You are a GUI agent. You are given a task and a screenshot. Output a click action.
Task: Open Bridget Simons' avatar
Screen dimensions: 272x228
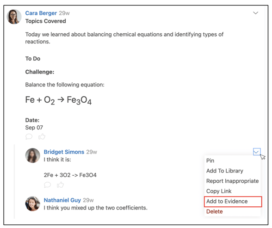(x=32, y=155)
